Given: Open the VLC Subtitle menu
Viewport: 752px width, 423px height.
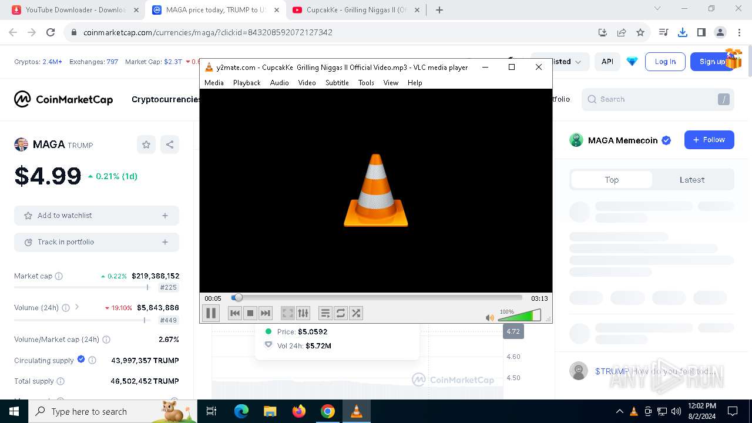Looking at the screenshot, I should 337,83.
